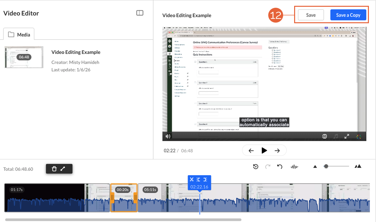Select the scissors Split tool at the playhead
376x222 pixels.
192,179
